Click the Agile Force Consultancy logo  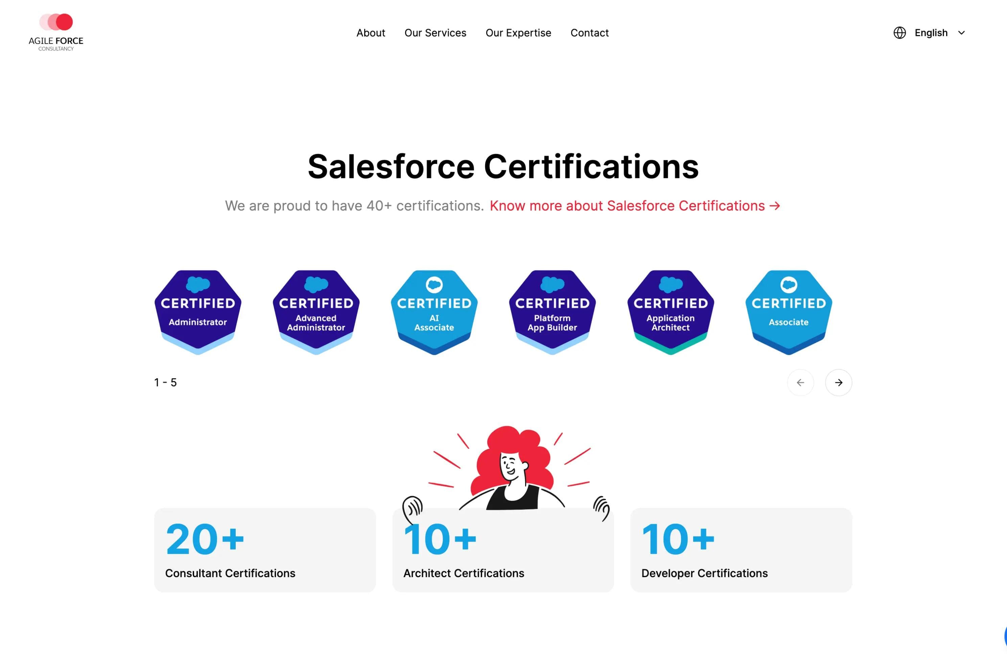point(56,32)
